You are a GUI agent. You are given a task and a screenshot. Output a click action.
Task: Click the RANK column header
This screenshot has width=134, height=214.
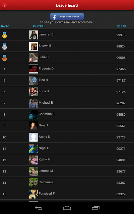(x=5, y=26)
